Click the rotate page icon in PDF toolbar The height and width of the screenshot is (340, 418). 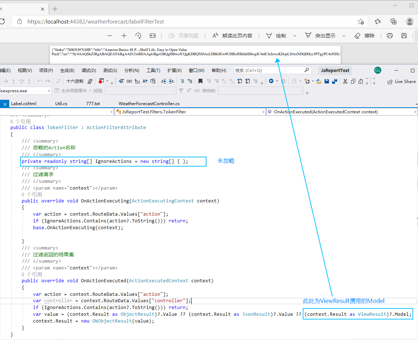coord(138,36)
